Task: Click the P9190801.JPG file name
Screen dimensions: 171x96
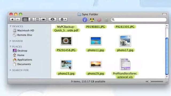Action: [x=96, y=27]
